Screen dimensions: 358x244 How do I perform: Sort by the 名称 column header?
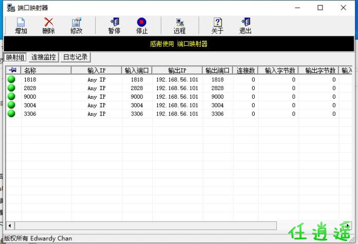(x=46, y=70)
